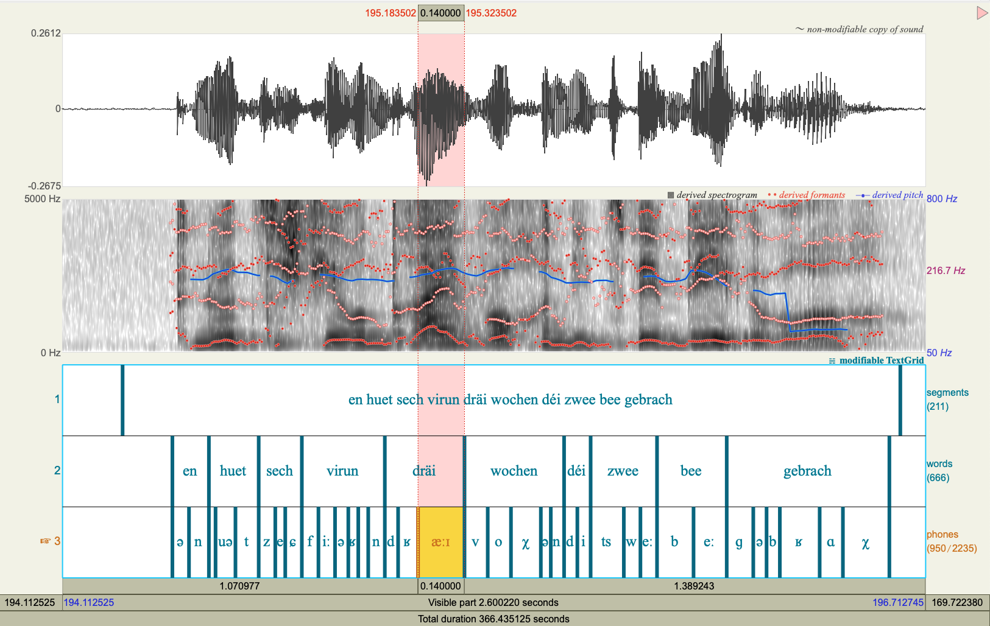Select the "ts" phone interval
990x626 pixels.
pos(606,542)
